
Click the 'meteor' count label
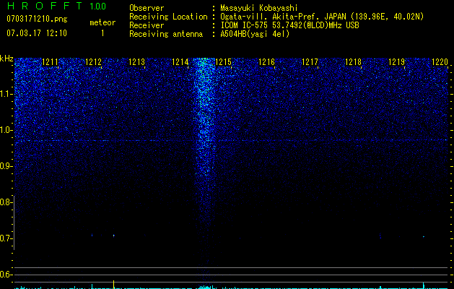[102, 22]
